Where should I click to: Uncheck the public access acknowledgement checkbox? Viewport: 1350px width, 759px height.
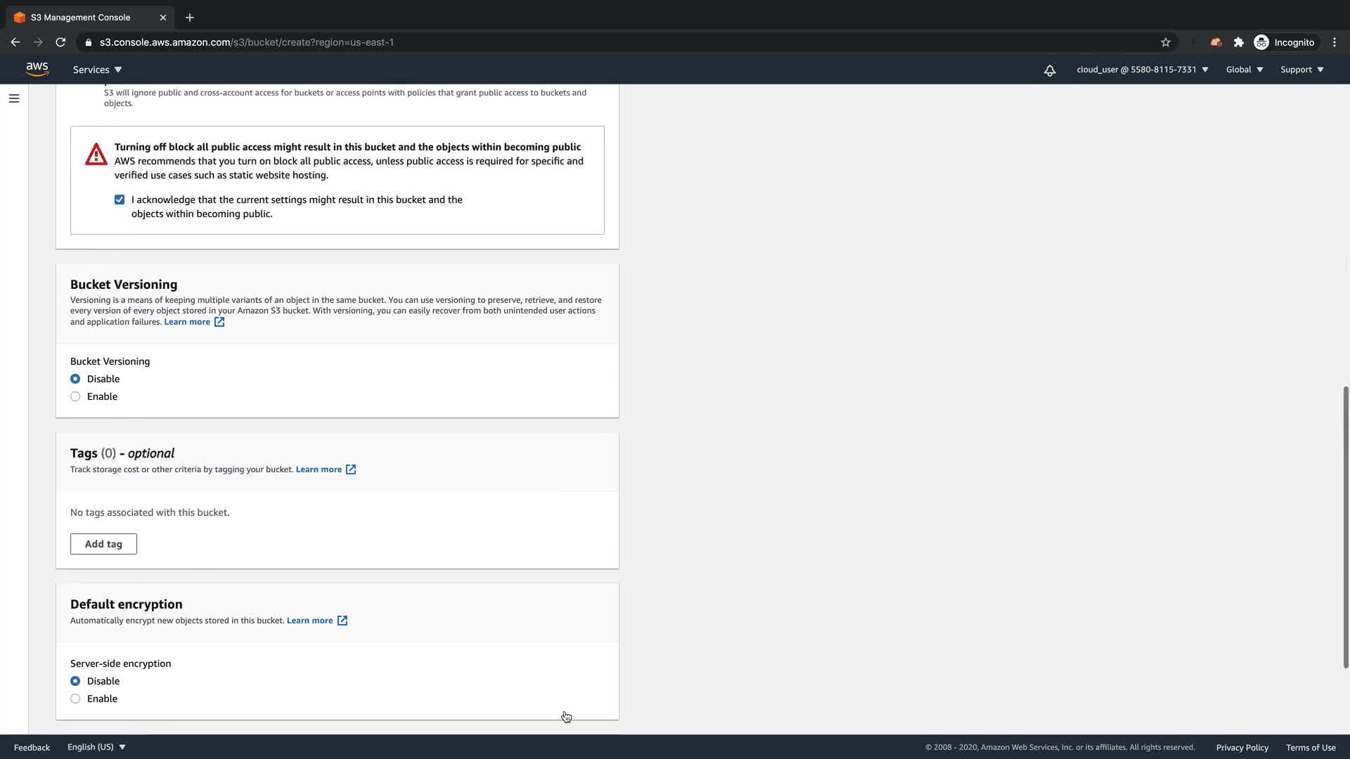coord(120,200)
